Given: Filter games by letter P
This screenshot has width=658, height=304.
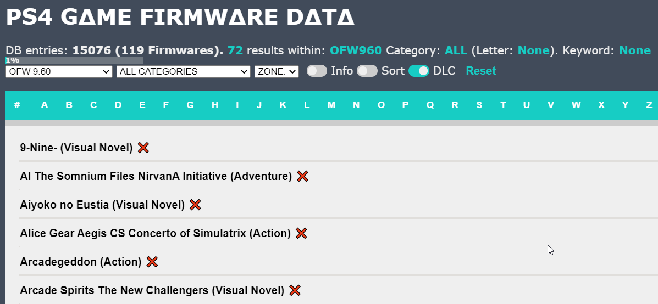Looking at the screenshot, I should pyautogui.click(x=405, y=105).
